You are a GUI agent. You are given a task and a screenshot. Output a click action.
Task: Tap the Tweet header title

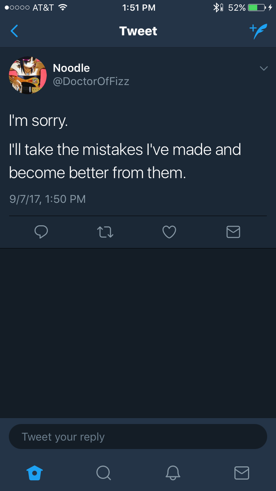point(138,31)
